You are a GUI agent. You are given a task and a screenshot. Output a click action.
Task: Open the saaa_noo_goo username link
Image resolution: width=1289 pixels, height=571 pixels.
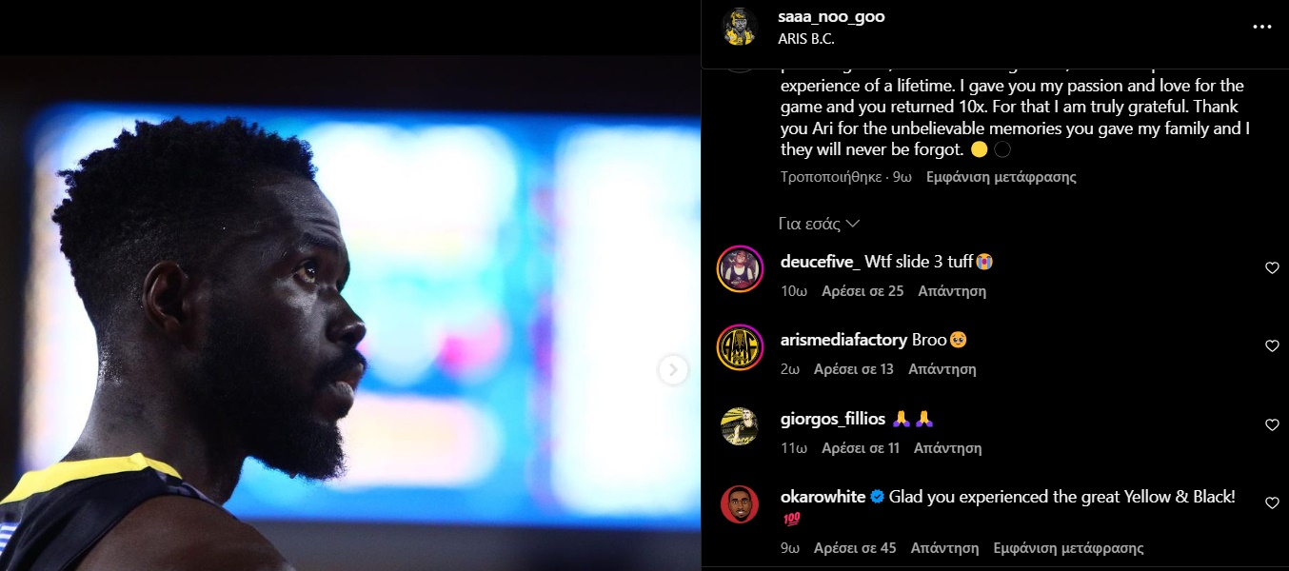(x=831, y=17)
